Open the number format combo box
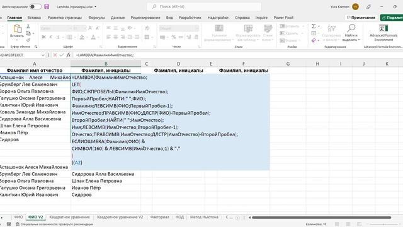Viewport: 403px width, 227px height. click(x=179, y=28)
